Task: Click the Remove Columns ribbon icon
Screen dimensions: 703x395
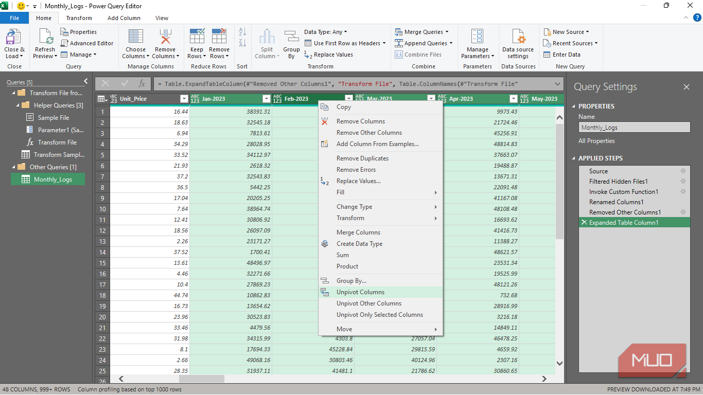Action: (x=165, y=37)
